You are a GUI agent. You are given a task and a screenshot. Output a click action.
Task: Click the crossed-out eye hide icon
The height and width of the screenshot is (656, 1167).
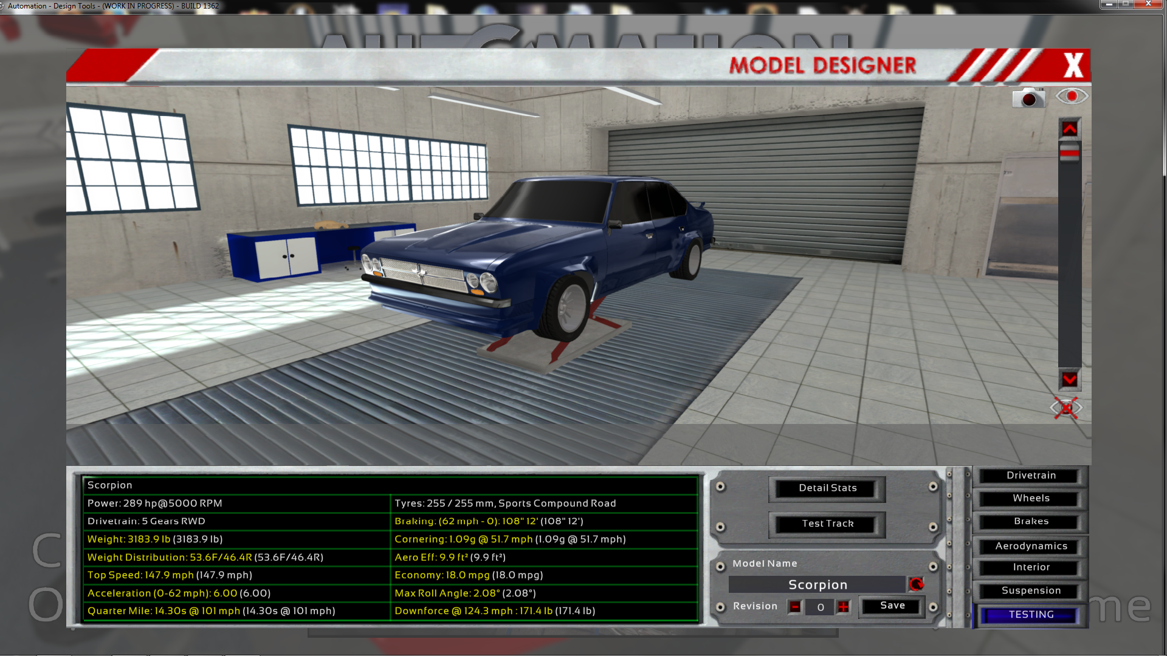(1066, 408)
